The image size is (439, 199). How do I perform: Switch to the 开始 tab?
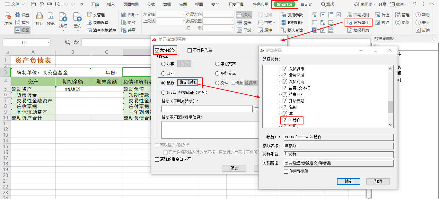(x=95, y=4)
